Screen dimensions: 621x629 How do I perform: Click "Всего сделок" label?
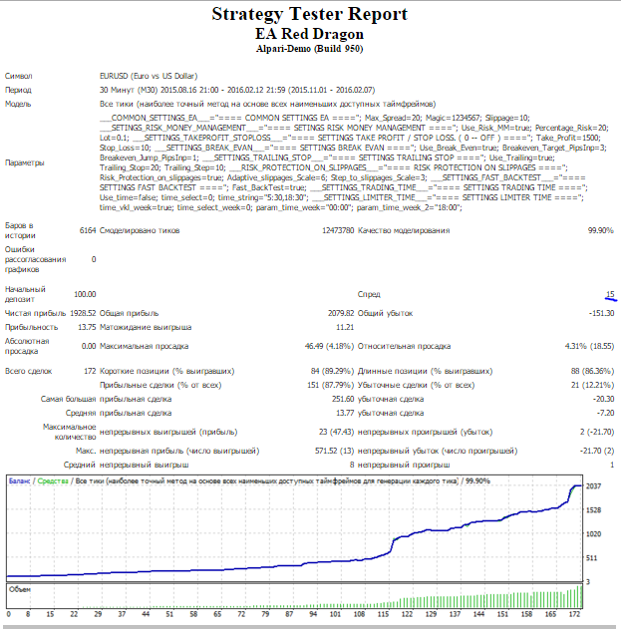pos(28,372)
